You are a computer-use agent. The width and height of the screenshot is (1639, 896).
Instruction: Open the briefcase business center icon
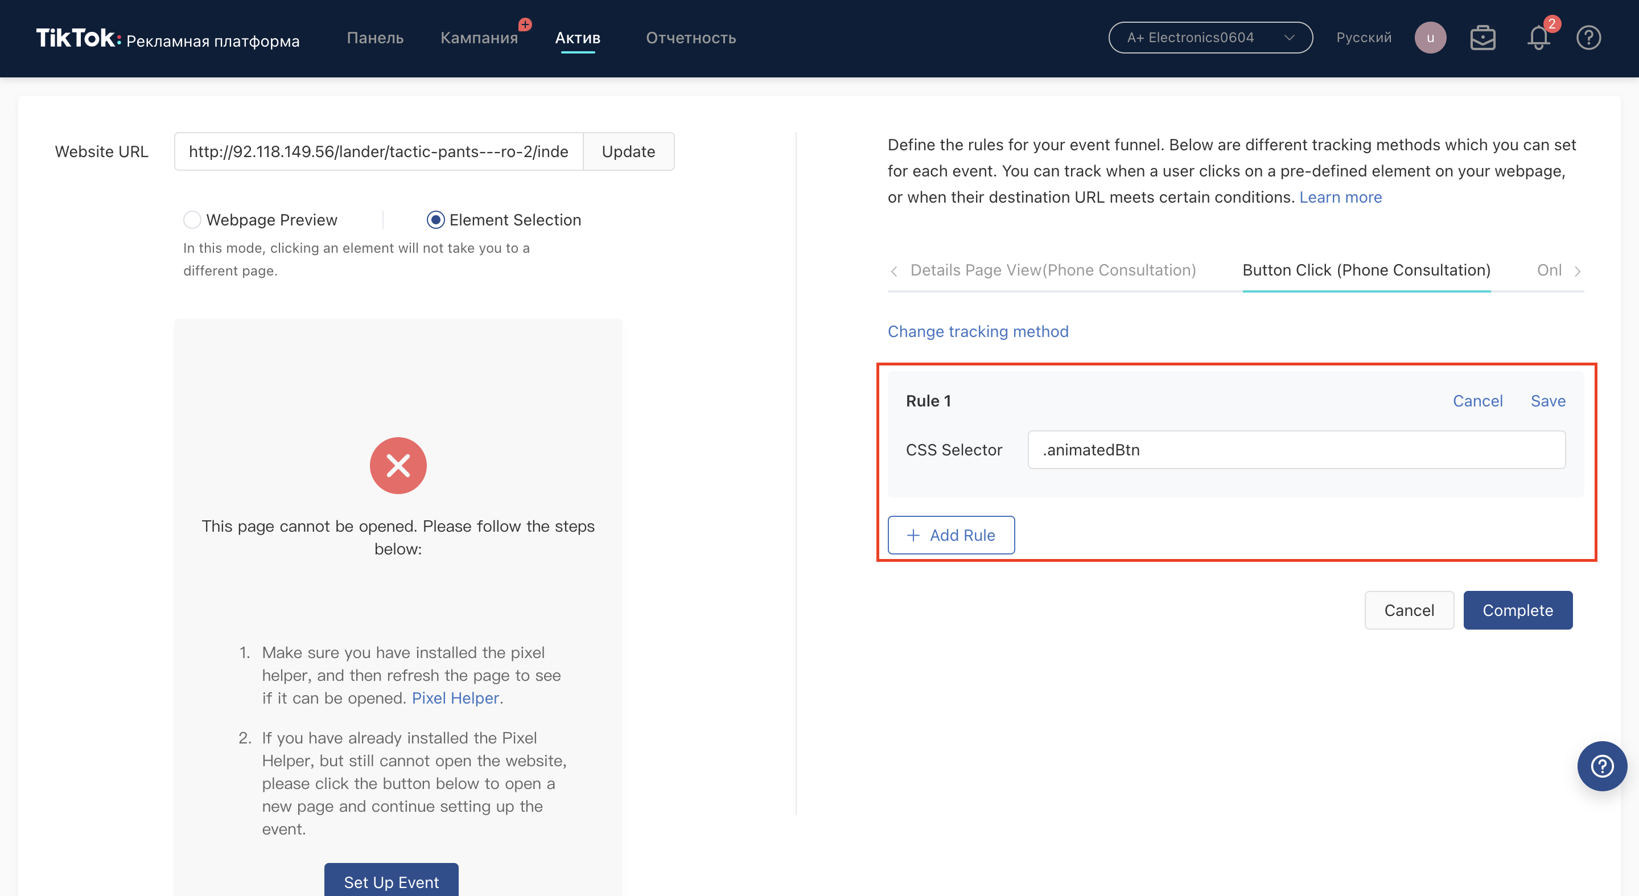tap(1482, 38)
